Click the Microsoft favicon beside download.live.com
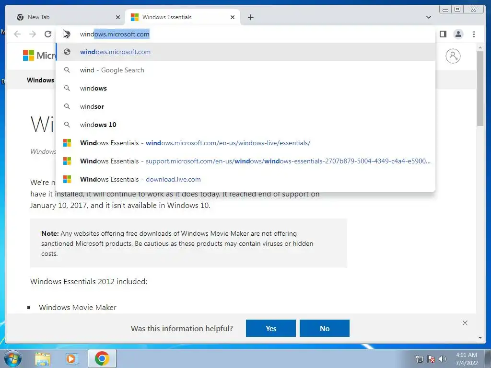 67,179
